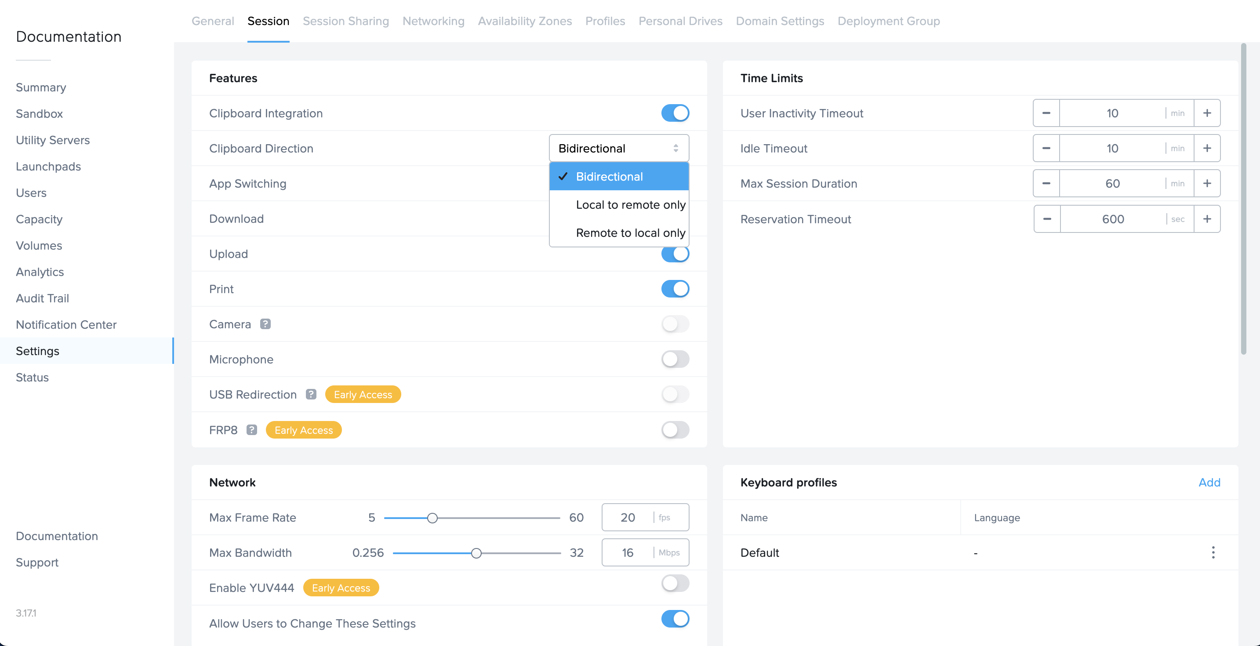The width and height of the screenshot is (1260, 646).
Task: Toggle Clipboard Integration off
Action: [x=675, y=113]
